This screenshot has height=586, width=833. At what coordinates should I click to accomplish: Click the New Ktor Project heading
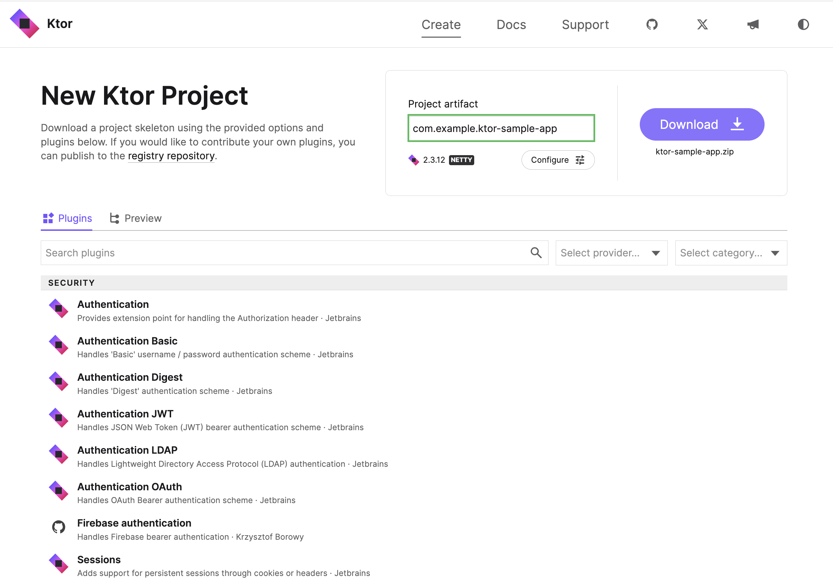(144, 96)
